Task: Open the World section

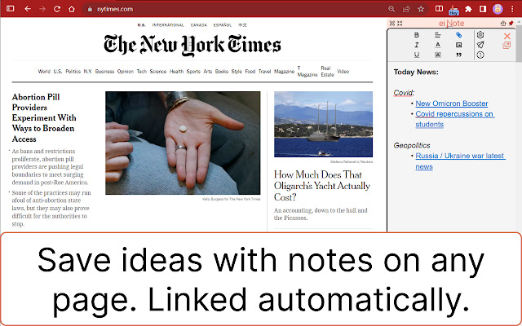Action: [x=44, y=71]
